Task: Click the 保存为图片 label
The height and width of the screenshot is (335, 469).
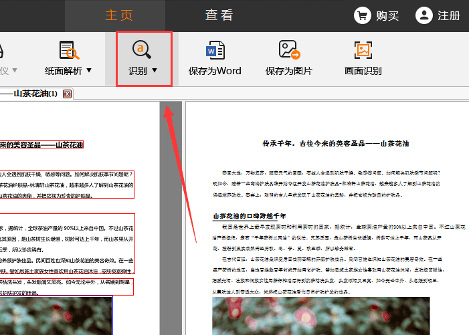Action: point(288,71)
